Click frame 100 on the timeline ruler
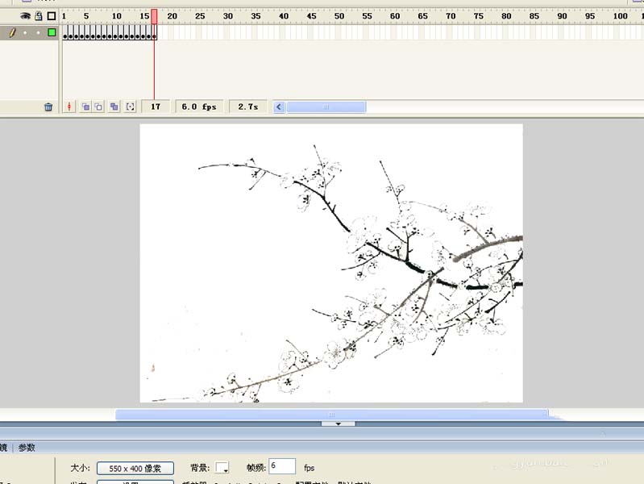Image resolution: width=644 pixels, height=484 pixels. (x=620, y=16)
